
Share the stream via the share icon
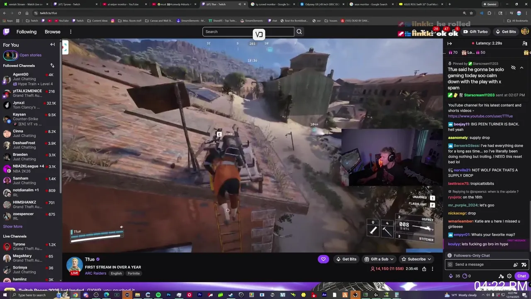[424, 269]
